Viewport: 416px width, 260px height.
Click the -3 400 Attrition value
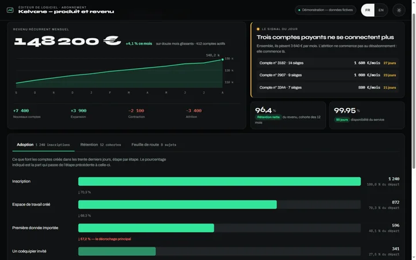(194, 110)
